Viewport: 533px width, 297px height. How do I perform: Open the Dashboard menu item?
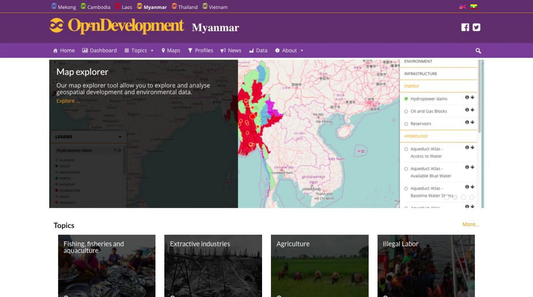pyautogui.click(x=99, y=51)
